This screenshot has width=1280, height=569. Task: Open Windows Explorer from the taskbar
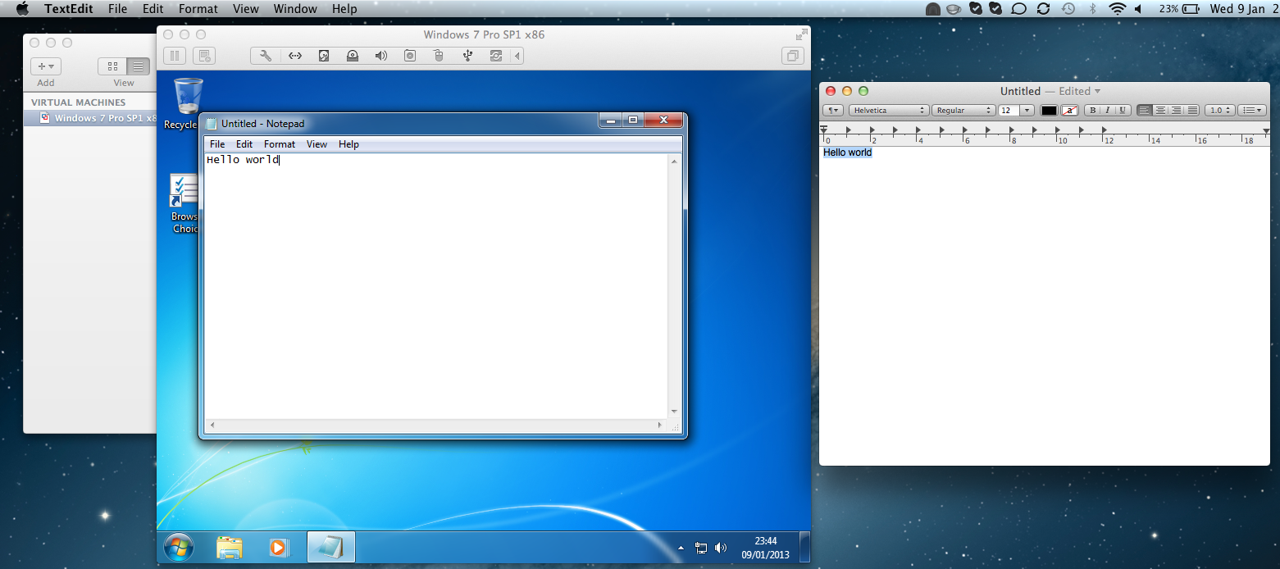coord(230,547)
